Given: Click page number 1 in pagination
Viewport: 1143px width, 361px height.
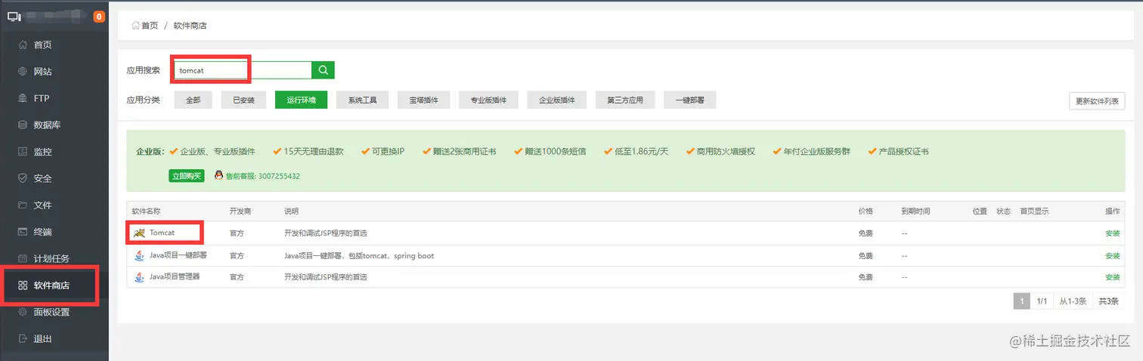Looking at the screenshot, I should (1021, 301).
